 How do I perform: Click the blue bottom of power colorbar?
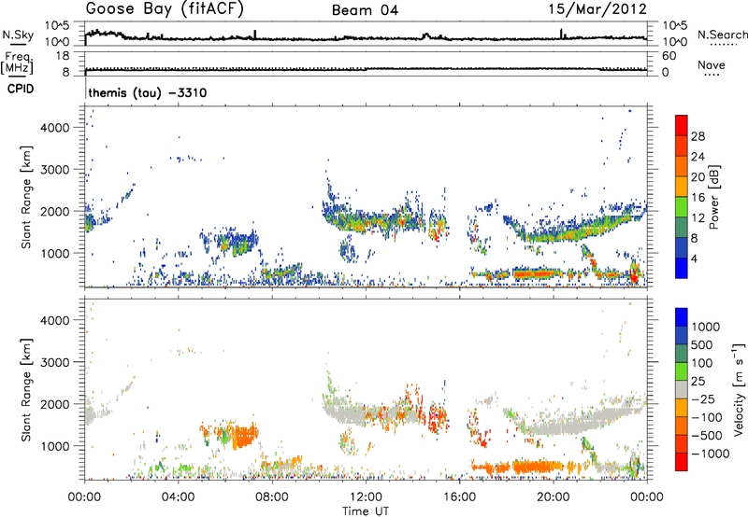[682, 268]
